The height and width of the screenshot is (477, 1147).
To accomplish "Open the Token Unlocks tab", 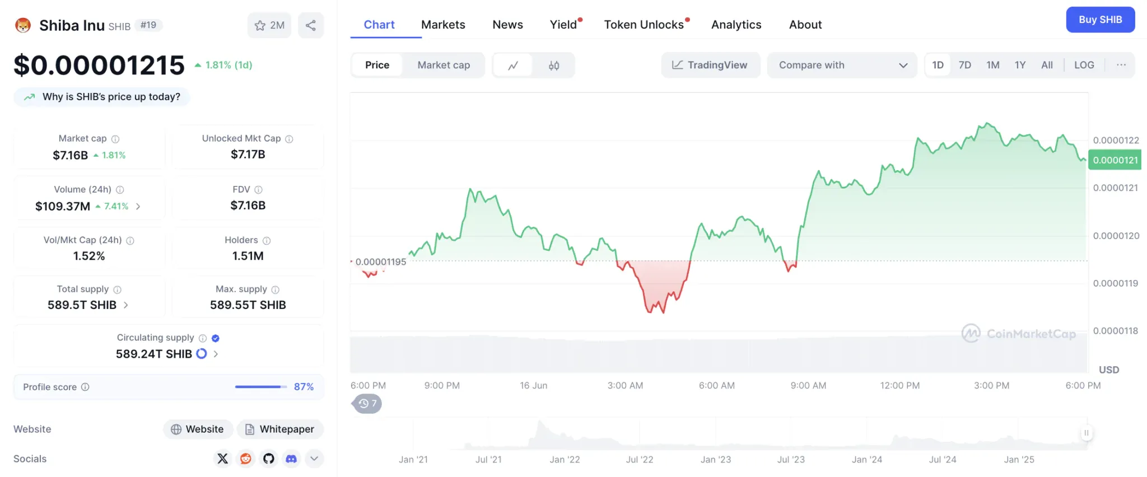I will (x=644, y=25).
